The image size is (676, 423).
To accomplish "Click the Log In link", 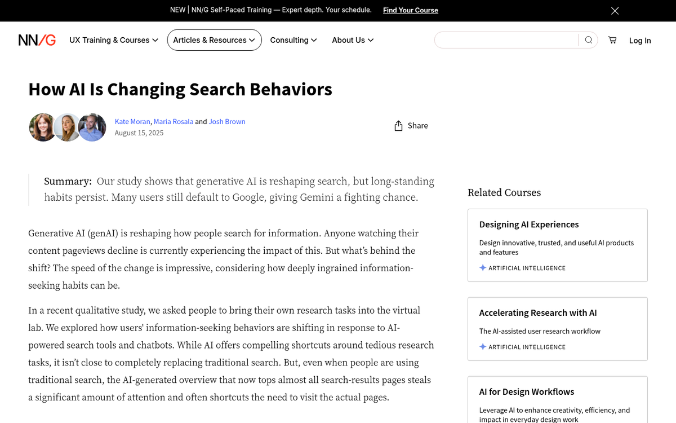I will pos(640,40).
